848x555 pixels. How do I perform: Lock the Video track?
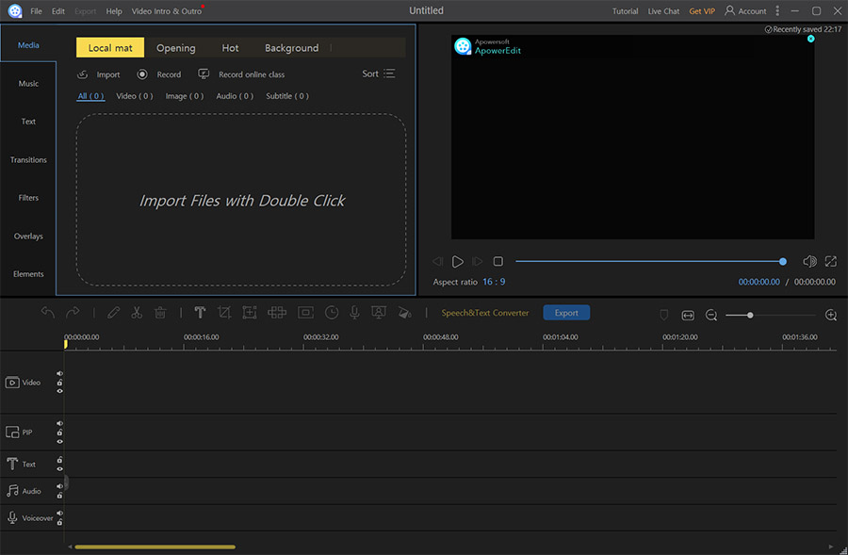59,383
